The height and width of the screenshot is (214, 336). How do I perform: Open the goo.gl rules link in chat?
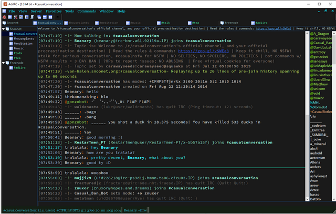click(x=203, y=51)
